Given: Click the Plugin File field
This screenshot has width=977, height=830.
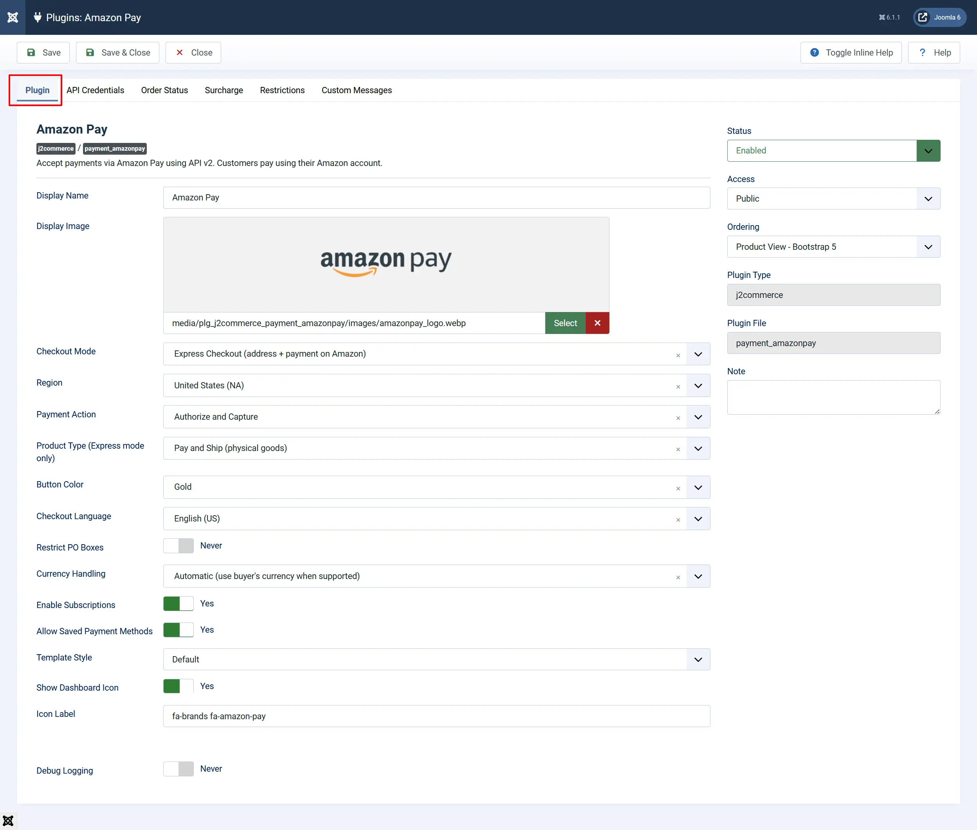Looking at the screenshot, I should 833,343.
